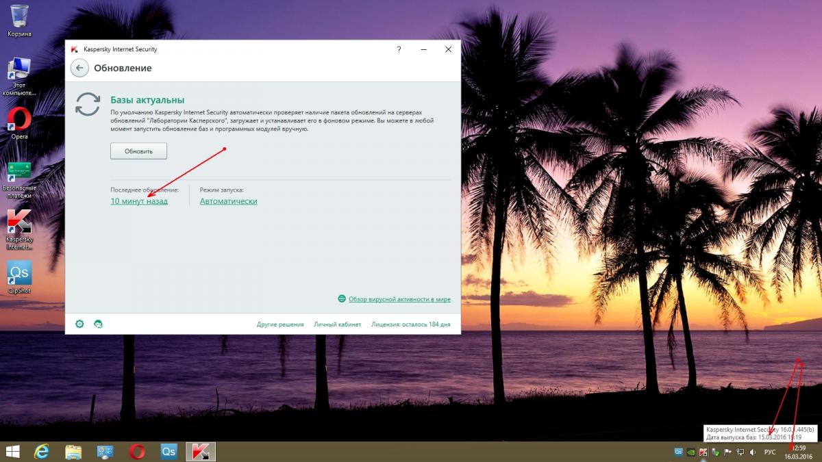Click the database update sync icon
The height and width of the screenshot is (462, 822).
(x=88, y=105)
